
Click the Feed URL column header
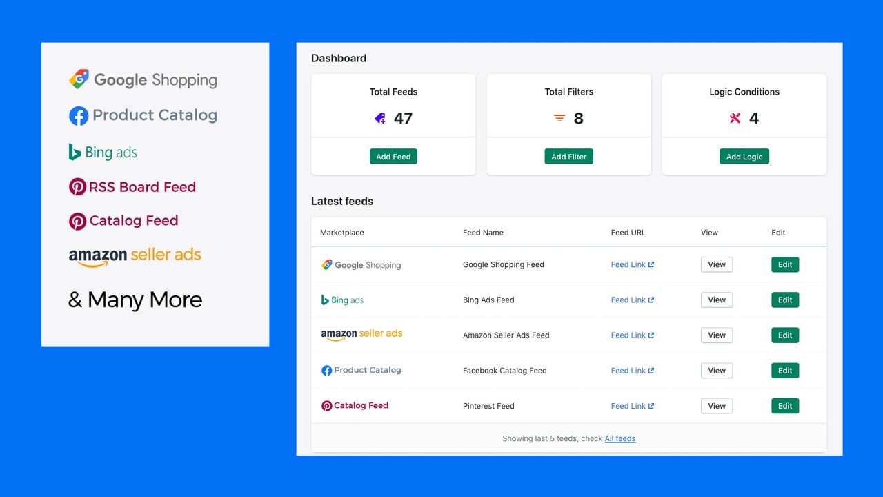pos(628,233)
